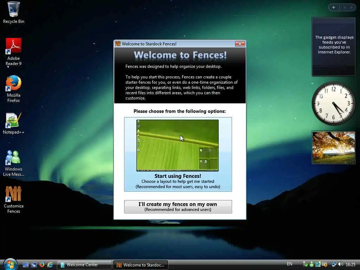Click the Welcome to Stardock taskbar button
Image resolution: width=360 pixels, height=270 pixels.
click(x=141, y=265)
